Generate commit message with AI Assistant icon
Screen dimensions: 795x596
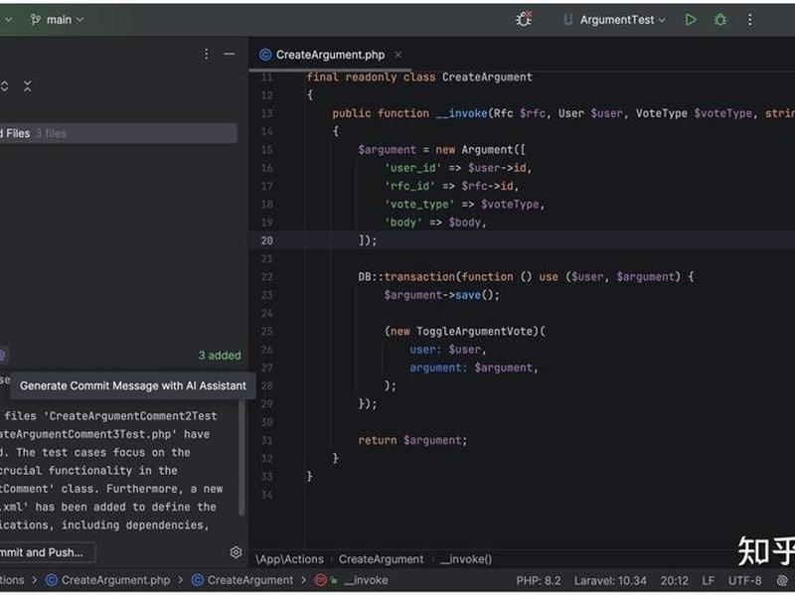coord(3,355)
